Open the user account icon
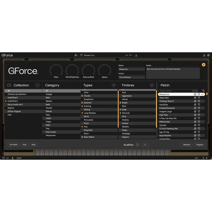This screenshot has width=212, height=212. (204, 55)
